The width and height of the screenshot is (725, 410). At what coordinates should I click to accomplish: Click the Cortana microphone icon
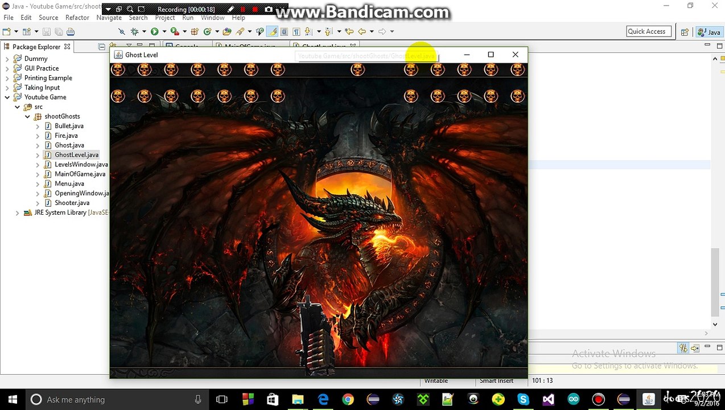pyautogui.click(x=198, y=400)
